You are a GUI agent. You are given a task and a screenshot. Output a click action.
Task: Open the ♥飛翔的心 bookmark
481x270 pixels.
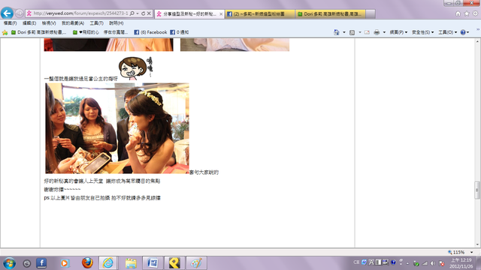[x=86, y=32]
